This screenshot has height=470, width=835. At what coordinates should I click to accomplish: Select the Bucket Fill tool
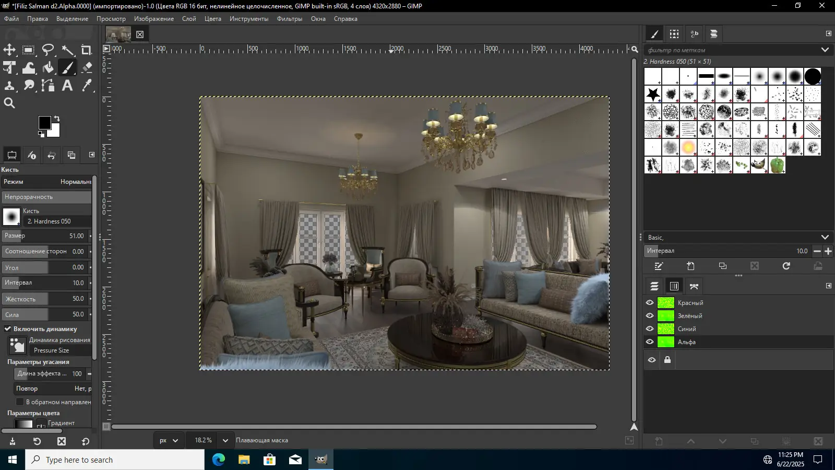[48, 68]
